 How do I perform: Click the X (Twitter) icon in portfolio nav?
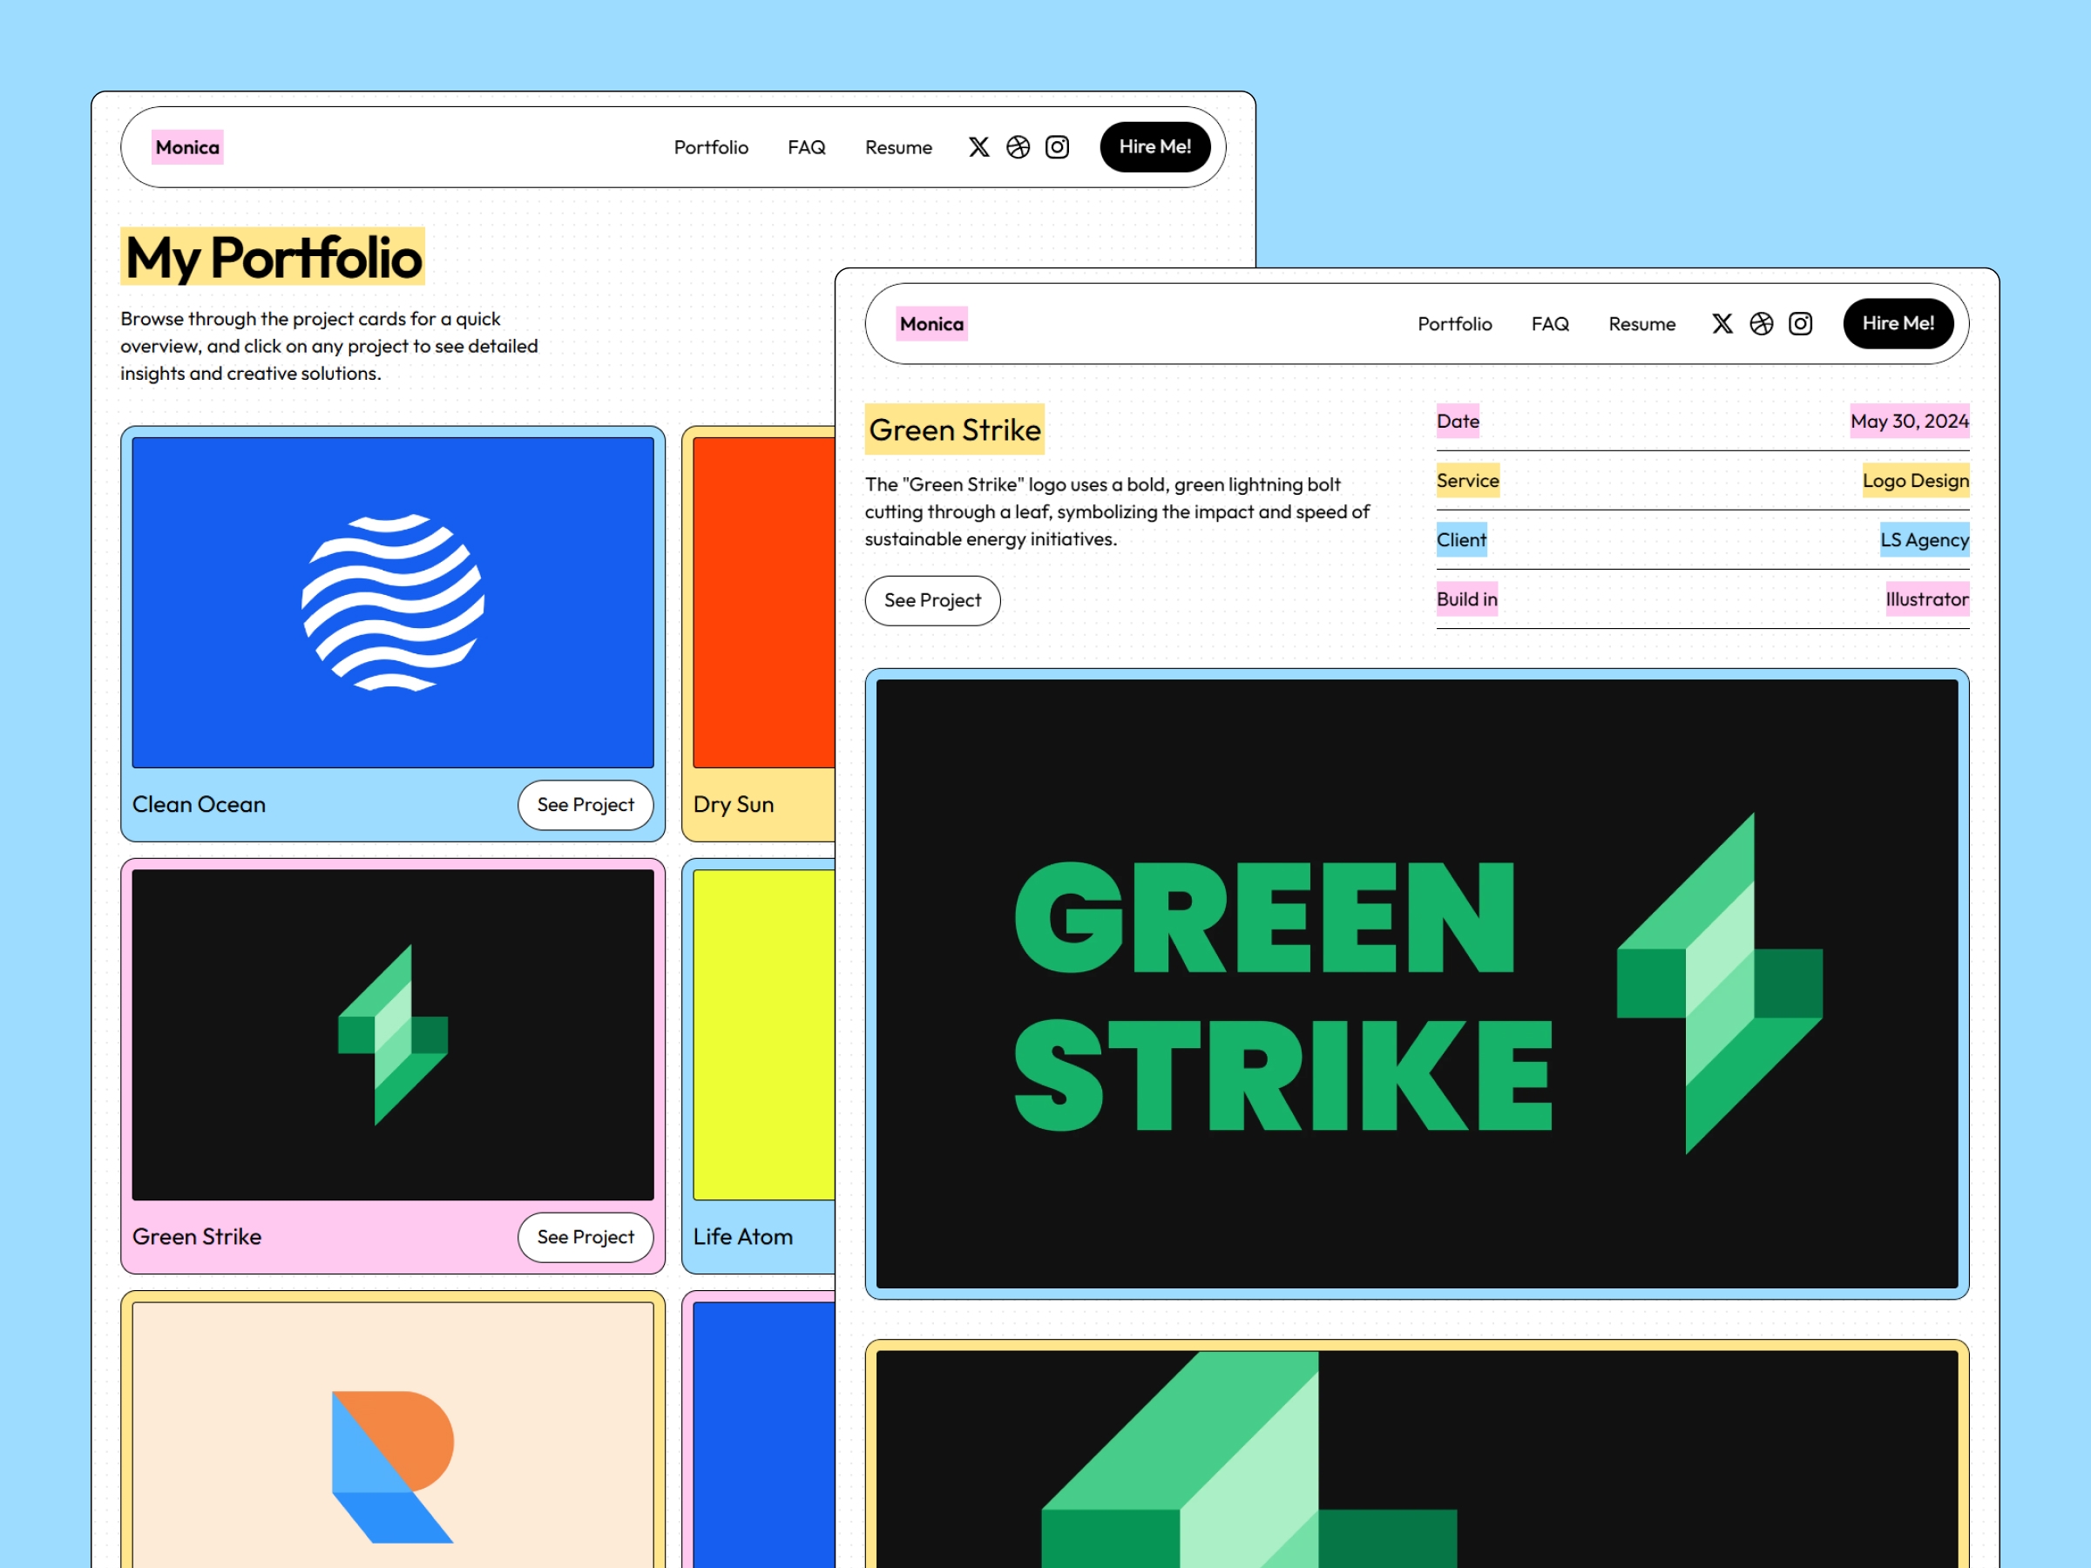click(983, 146)
